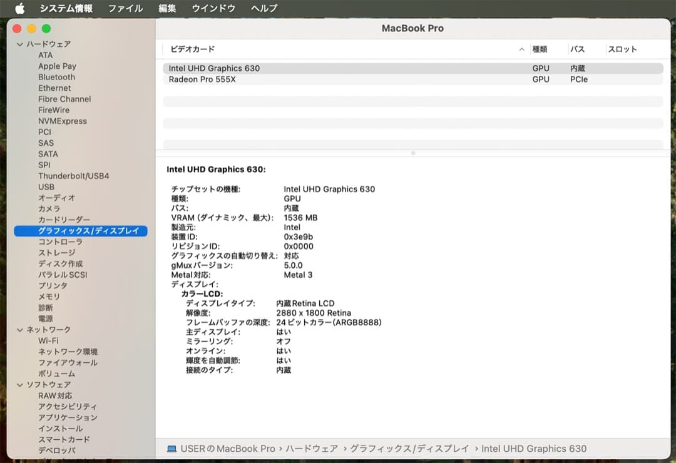Select ディスク作成 in the sidebar

coord(60,264)
